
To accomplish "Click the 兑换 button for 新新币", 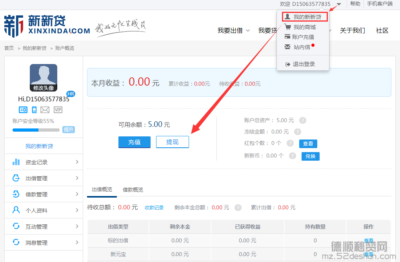I will [310, 156].
